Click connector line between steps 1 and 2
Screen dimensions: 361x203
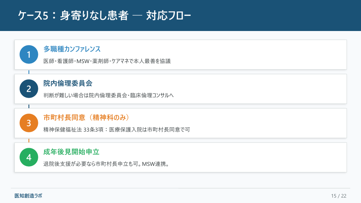click(29, 72)
